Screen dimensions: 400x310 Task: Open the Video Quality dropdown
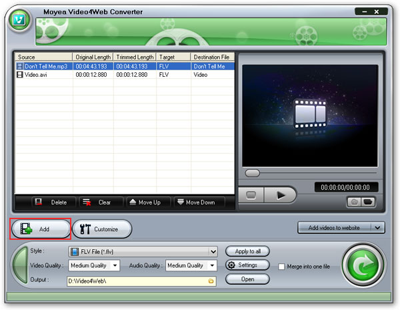tap(115, 265)
